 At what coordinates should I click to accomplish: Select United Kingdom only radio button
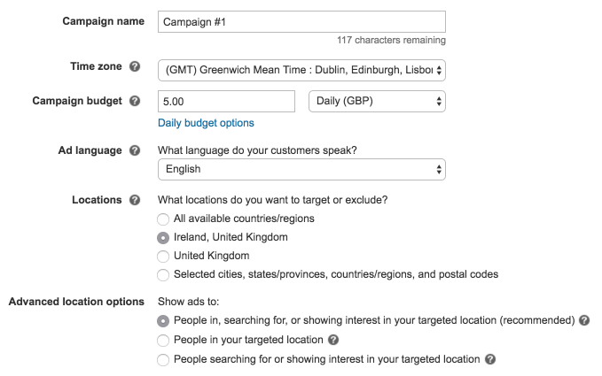click(162, 256)
